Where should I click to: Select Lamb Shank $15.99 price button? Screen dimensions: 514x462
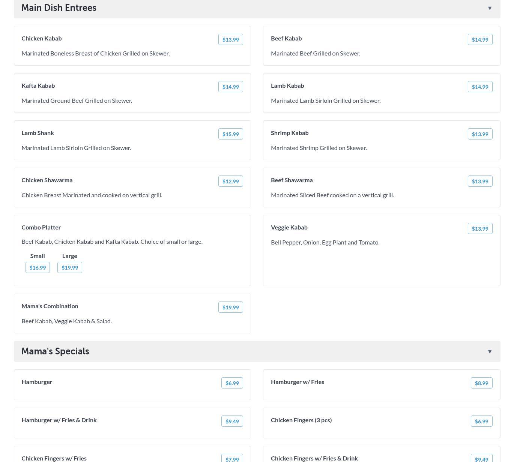click(x=230, y=134)
